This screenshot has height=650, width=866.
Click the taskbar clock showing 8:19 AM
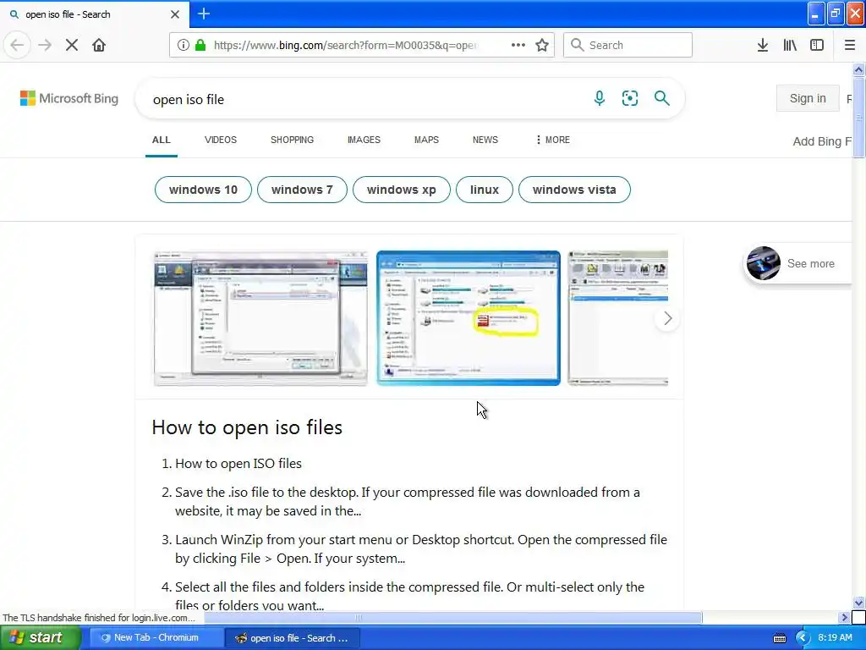835,637
